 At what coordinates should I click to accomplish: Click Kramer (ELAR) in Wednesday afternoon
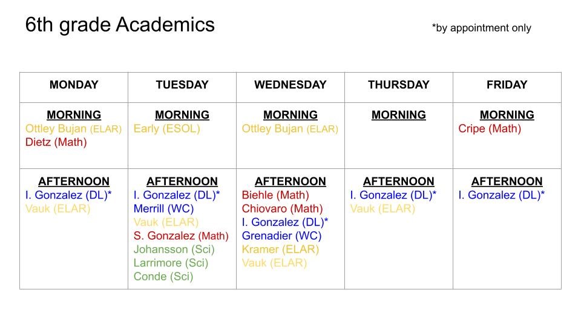(280, 249)
